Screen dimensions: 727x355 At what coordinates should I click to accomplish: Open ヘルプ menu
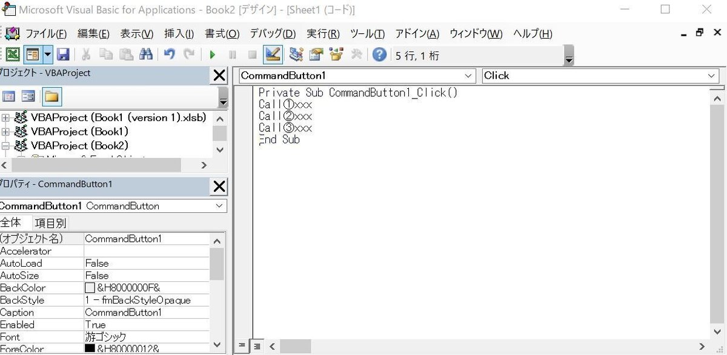[x=533, y=34]
